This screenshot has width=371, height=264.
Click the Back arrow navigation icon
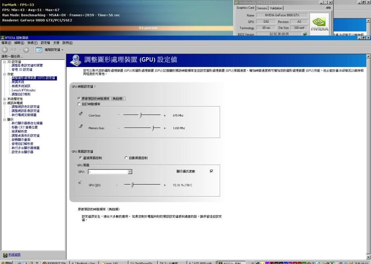click(x=5, y=50)
